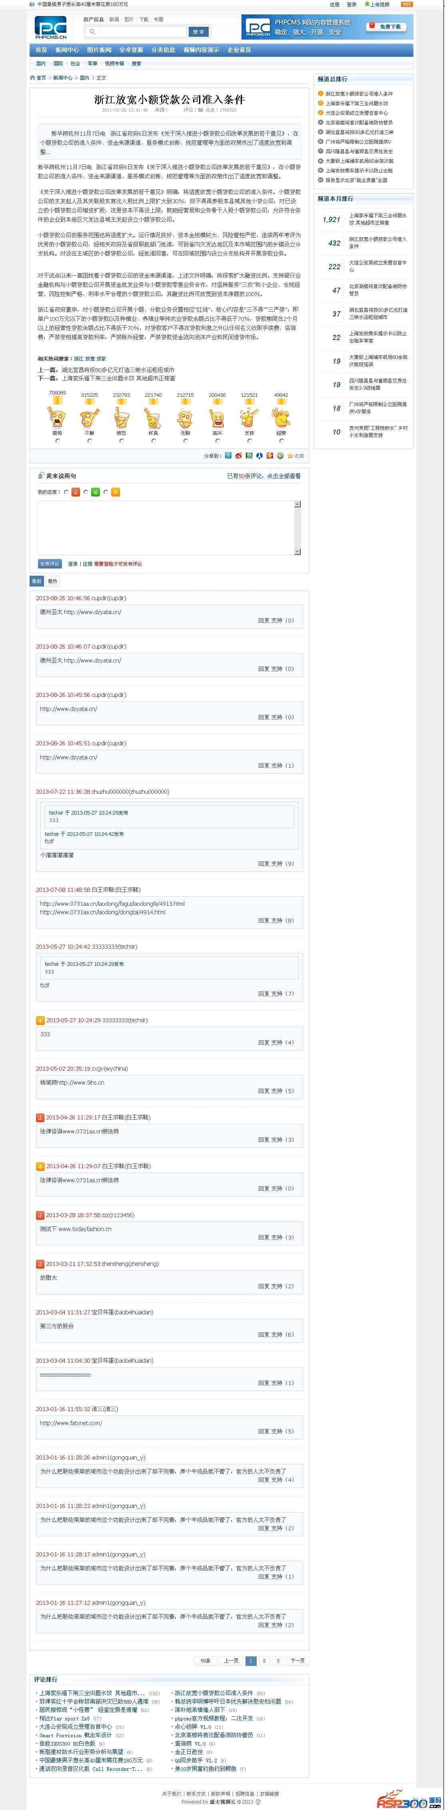This screenshot has height=1810, width=445.
Task: Share article via the Sina Weibo icon
Action: tap(239, 456)
